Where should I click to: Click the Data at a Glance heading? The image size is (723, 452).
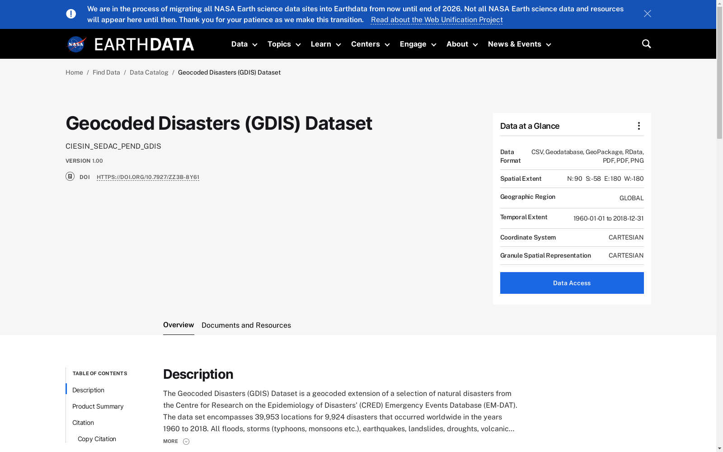(530, 126)
